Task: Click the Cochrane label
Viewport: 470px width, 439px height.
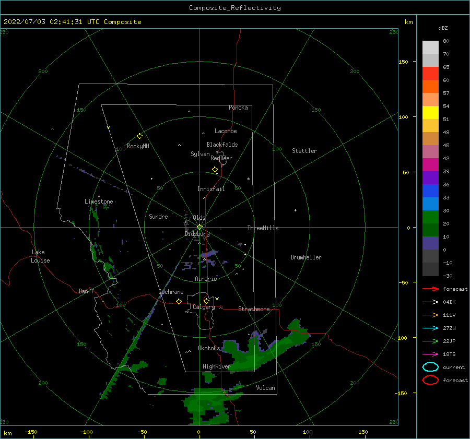Action: point(171,292)
